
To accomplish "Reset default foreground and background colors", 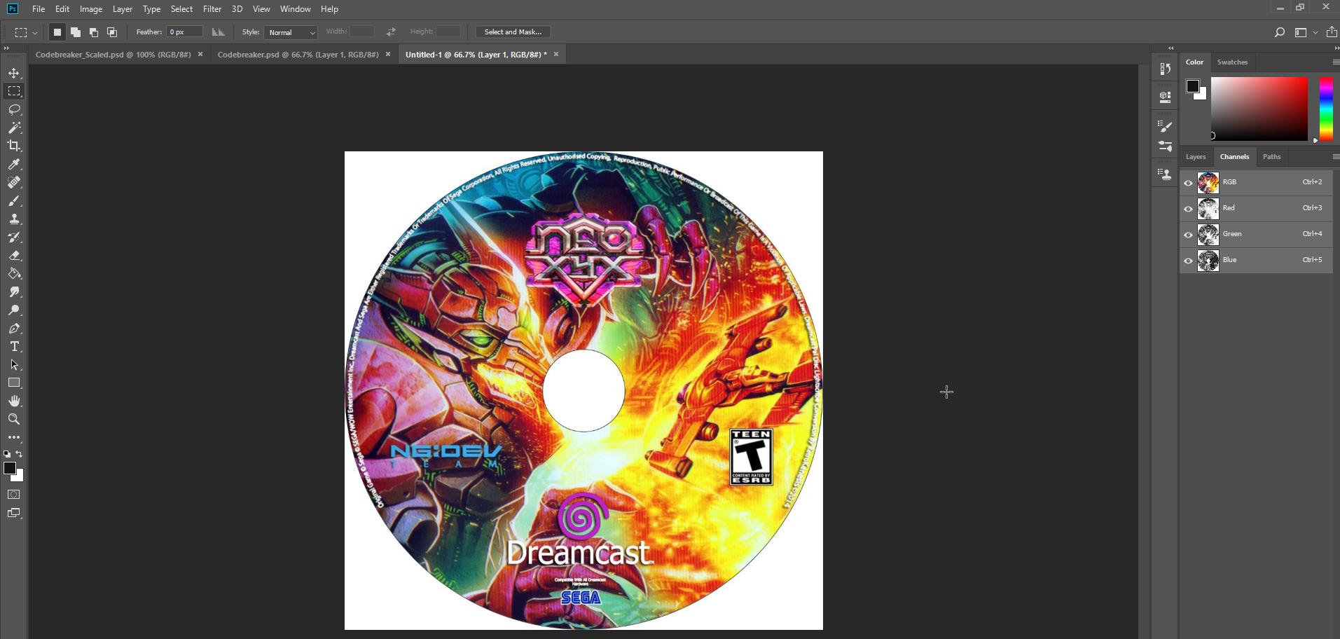I will (7, 454).
